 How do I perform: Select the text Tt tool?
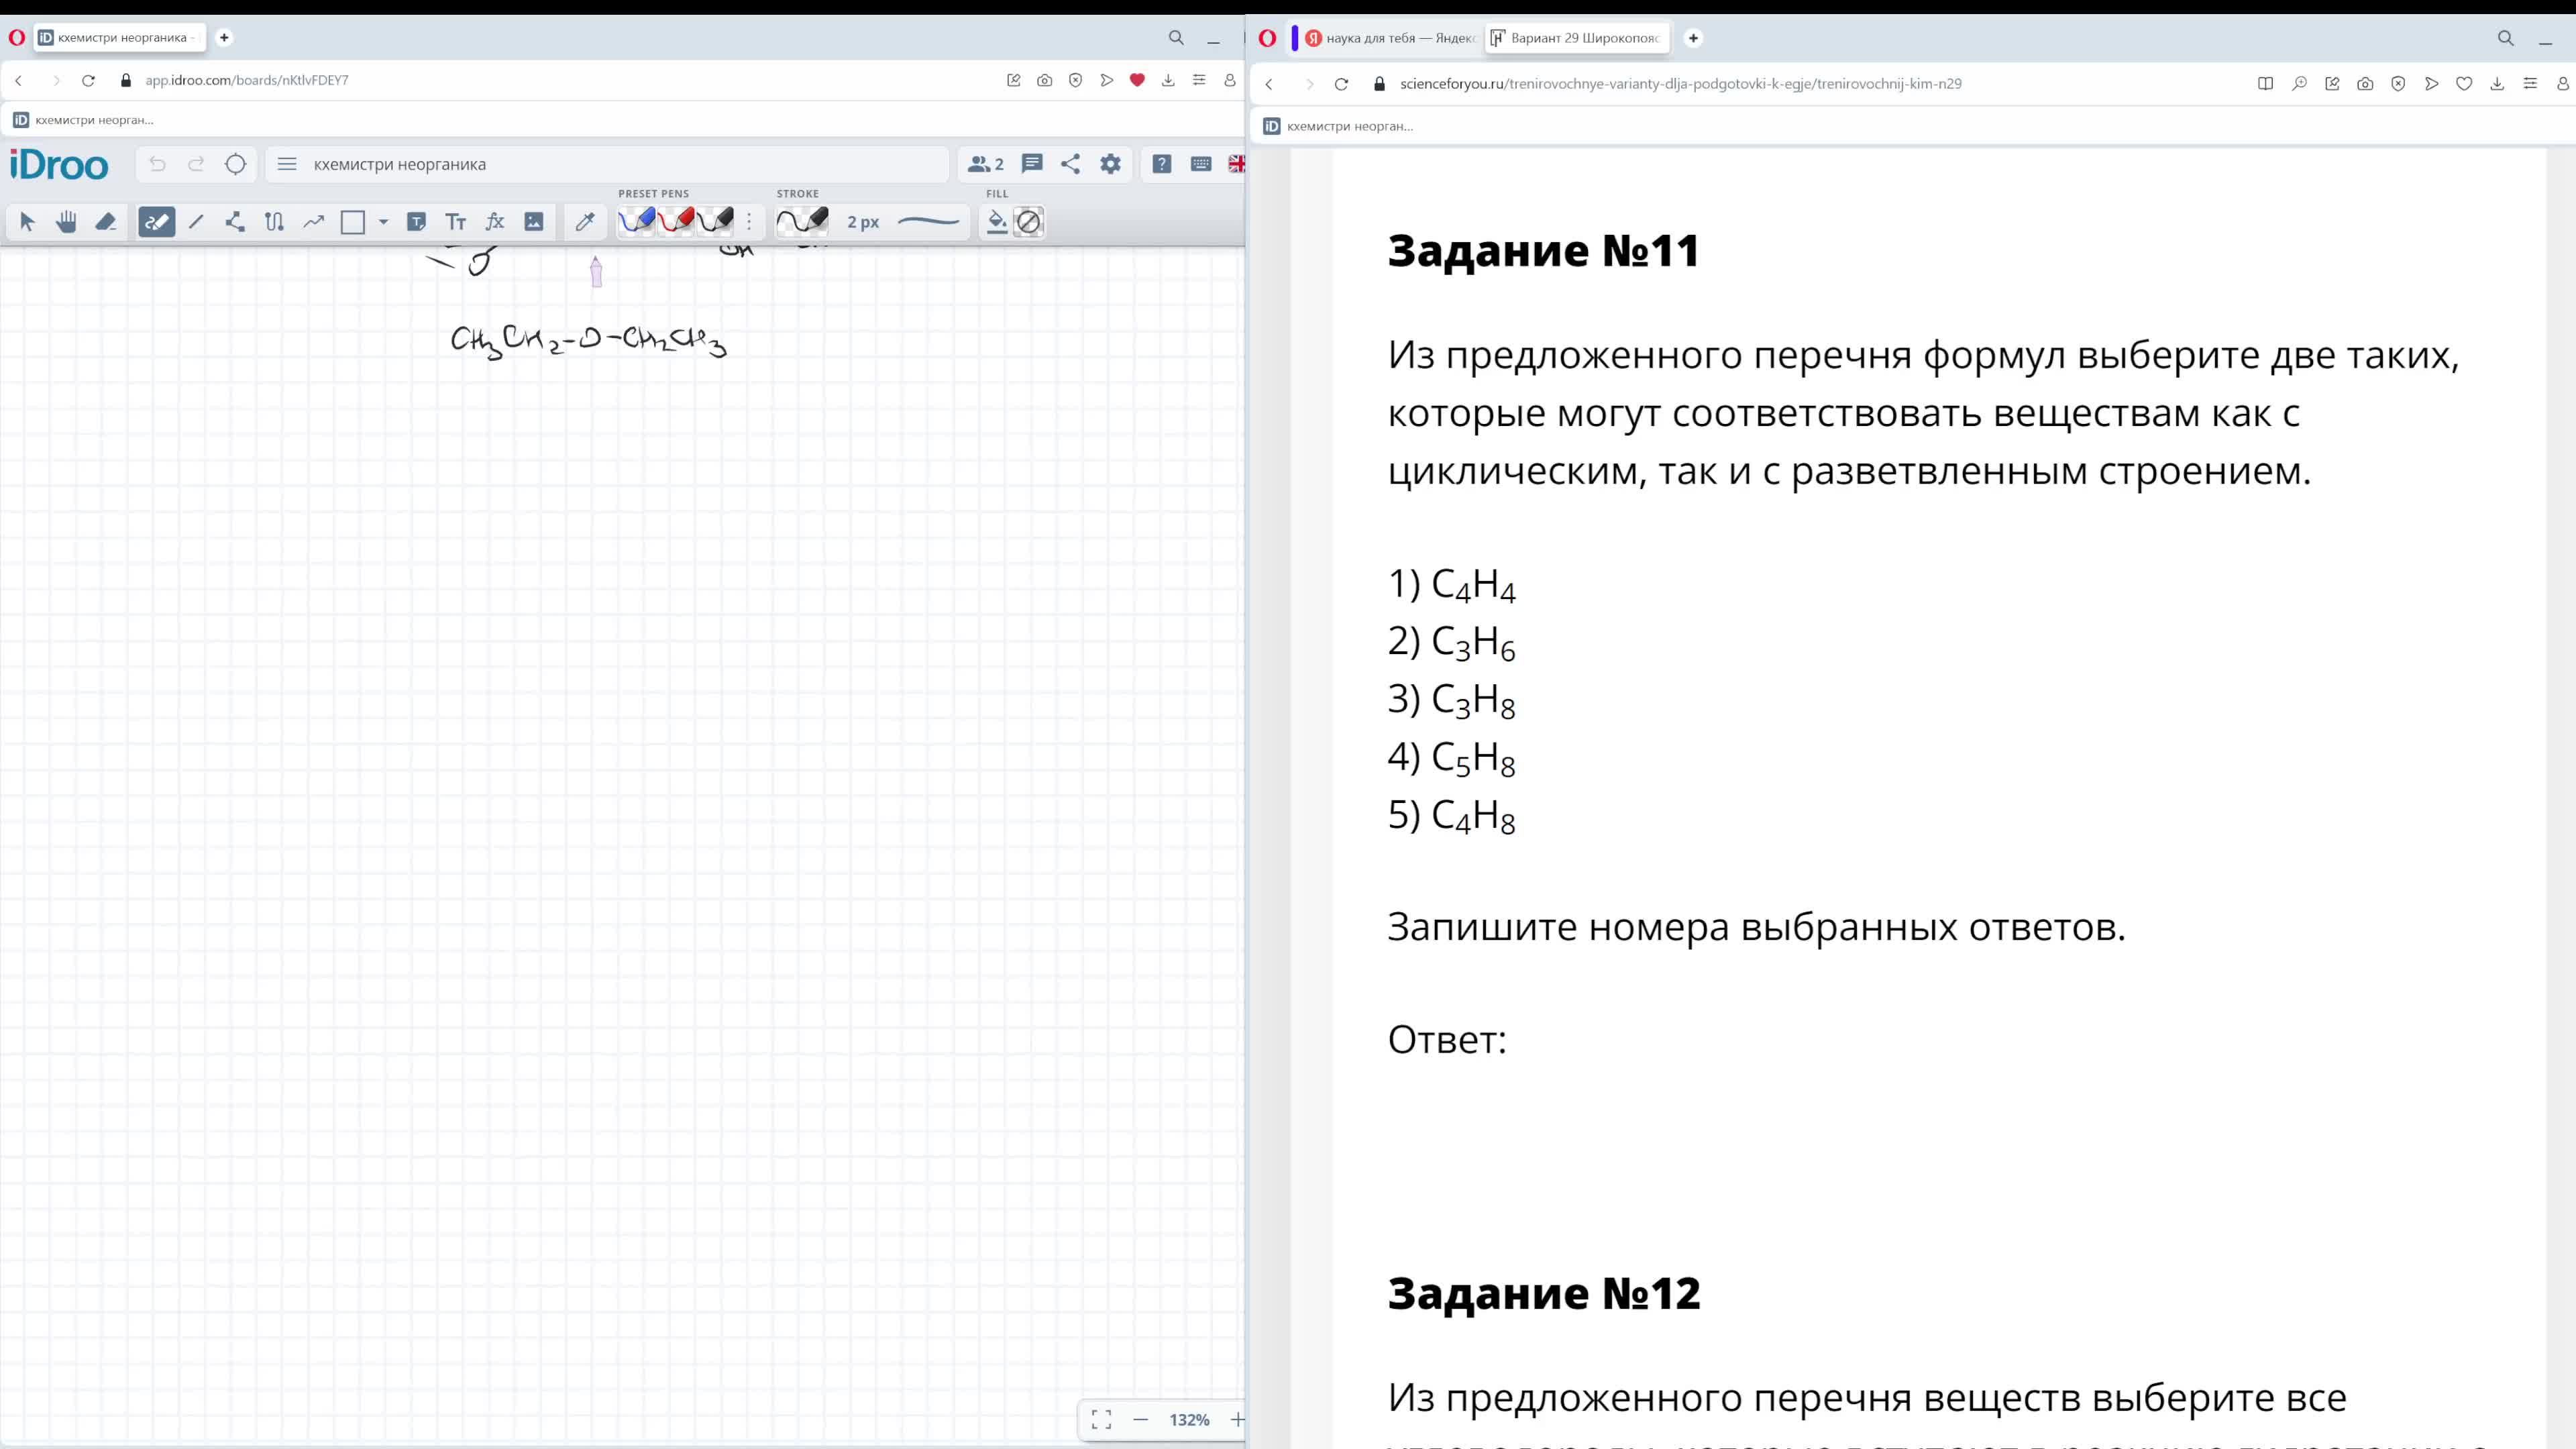(x=456, y=222)
